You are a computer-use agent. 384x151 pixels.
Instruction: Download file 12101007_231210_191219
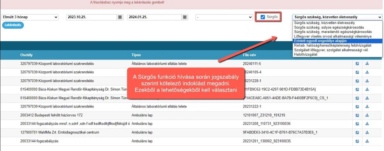(367, 115)
